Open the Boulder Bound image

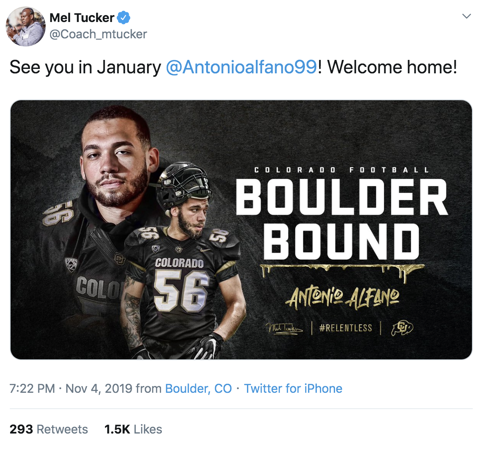[241, 229]
